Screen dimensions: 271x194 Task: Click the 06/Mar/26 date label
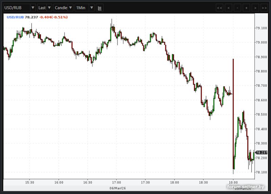(x=118, y=188)
